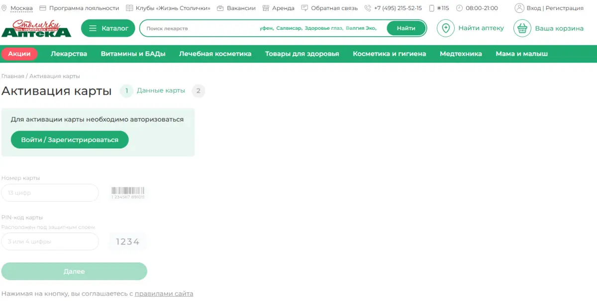
Task: Click the shopping basket icon
Action: coord(522,28)
